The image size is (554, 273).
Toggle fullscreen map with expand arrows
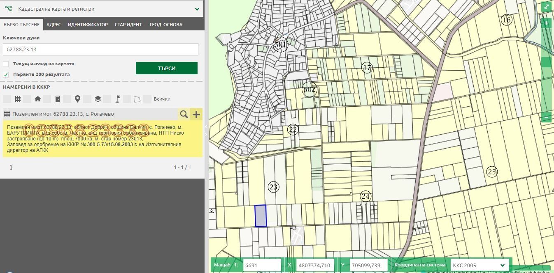coord(546,7)
